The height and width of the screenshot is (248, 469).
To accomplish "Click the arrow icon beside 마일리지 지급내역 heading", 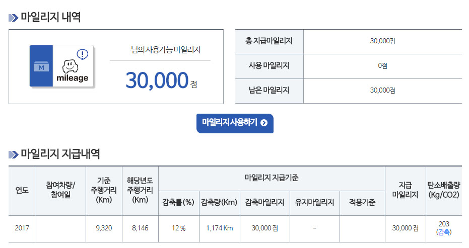I will click(x=14, y=154).
